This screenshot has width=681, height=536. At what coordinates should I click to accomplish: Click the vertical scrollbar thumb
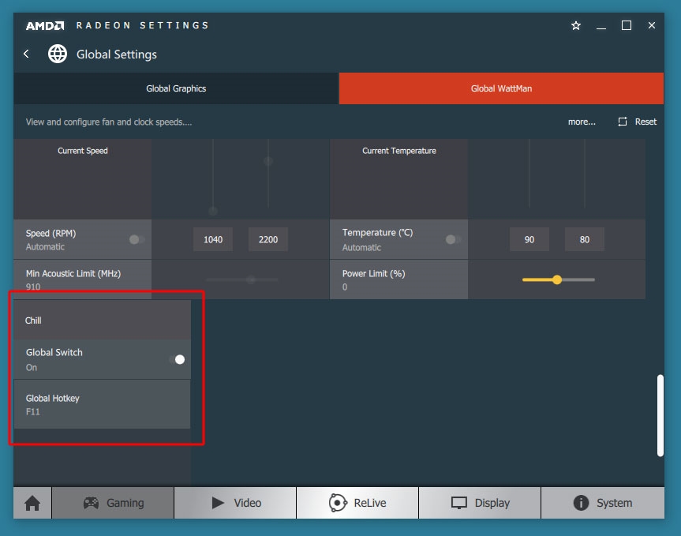click(660, 416)
